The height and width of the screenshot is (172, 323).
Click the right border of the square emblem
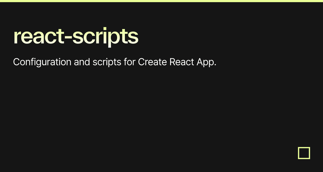click(x=309, y=153)
